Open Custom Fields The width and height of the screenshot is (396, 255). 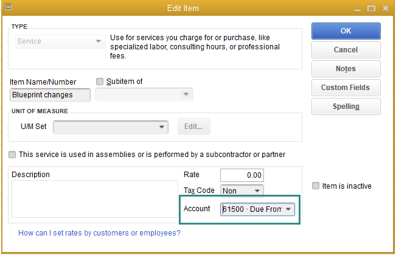(x=346, y=88)
